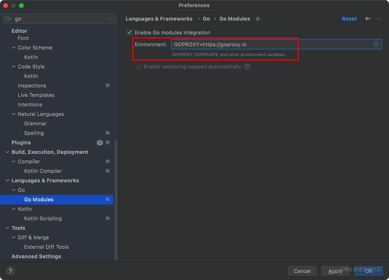Click Go in the breadcrumb
Viewport: 389px width, 280px height.
[x=206, y=19]
